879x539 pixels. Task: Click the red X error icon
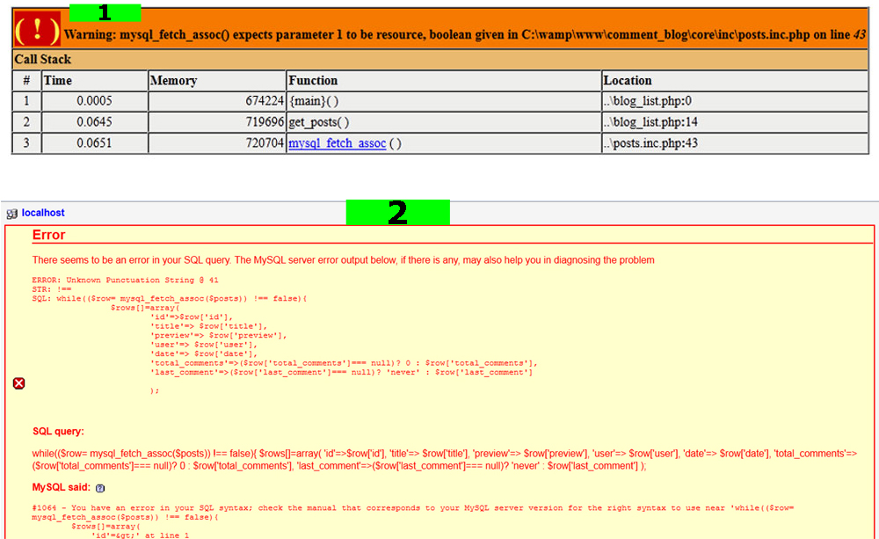coord(19,382)
